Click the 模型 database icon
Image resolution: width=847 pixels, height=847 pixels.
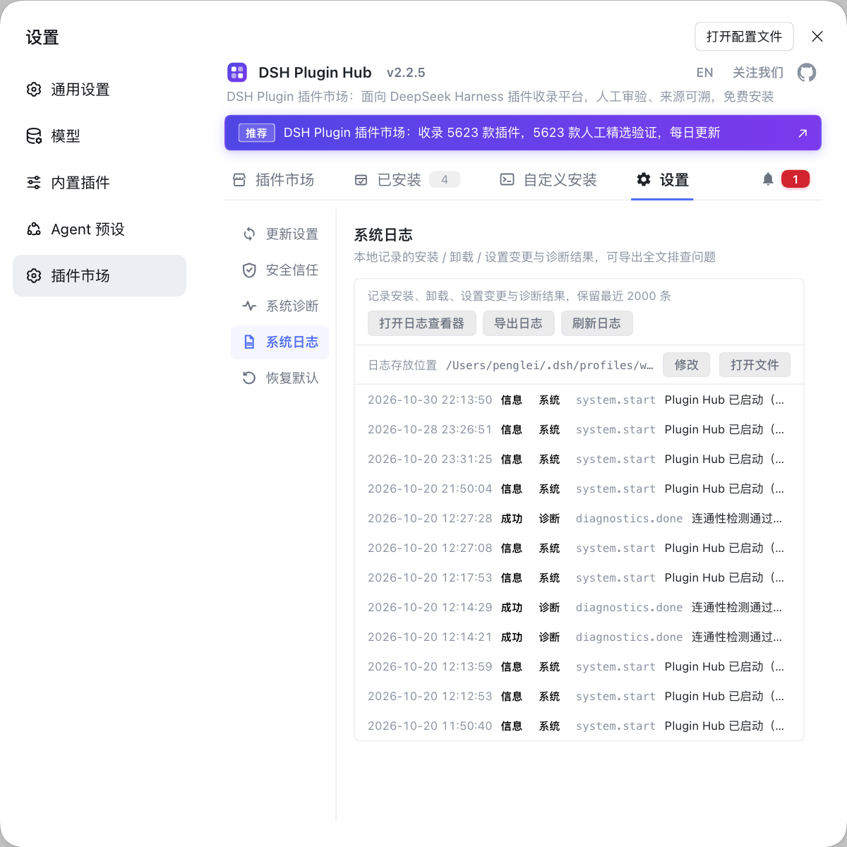tap(34, 136)
